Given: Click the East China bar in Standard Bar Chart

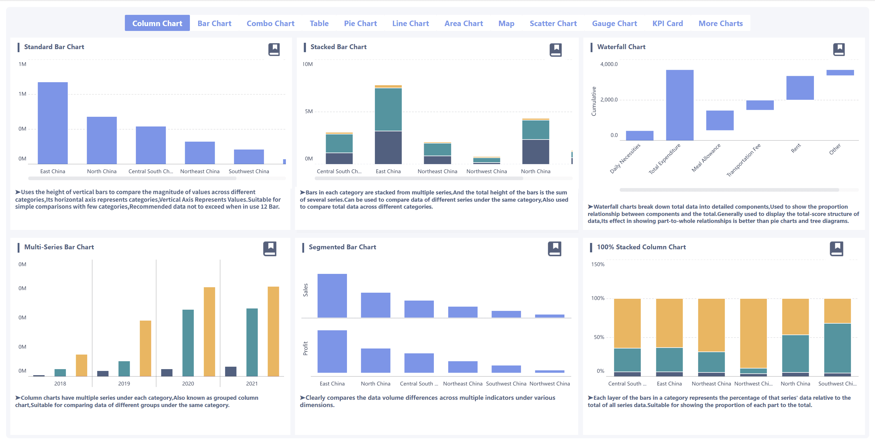Looking at the screenshot, I should pos(53,123).
